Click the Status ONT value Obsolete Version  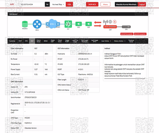pos(31,128)
